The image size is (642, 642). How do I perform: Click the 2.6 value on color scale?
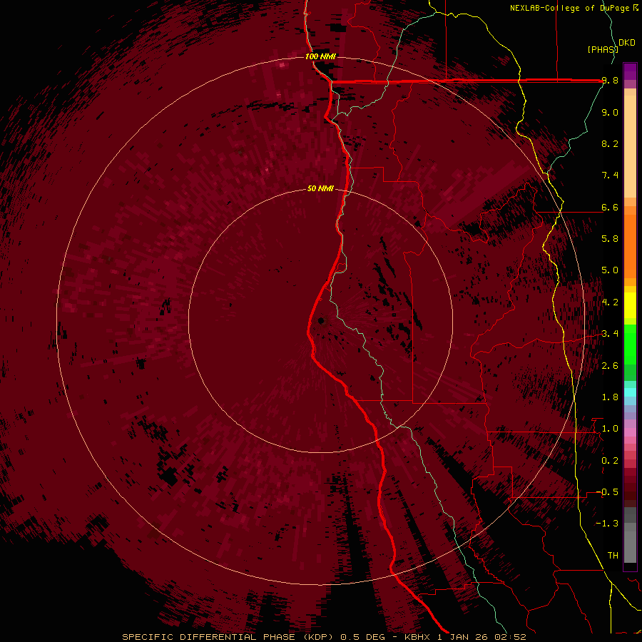pyautogui.click(x=610, y=366)
